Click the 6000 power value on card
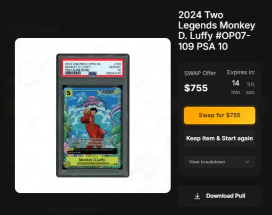The width and height of the screenshot is (272, 215). coord(107,91)
